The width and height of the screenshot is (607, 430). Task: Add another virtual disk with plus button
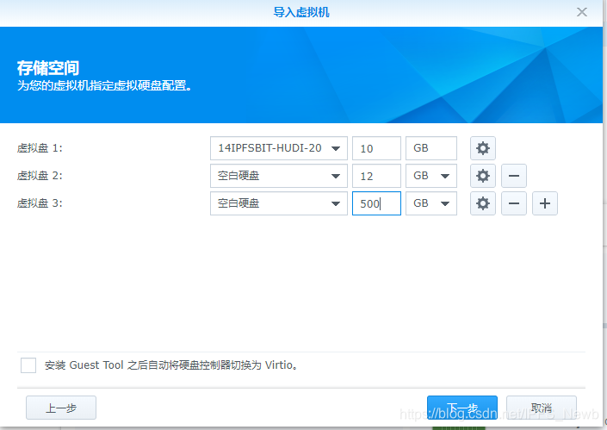click(x=545, y=203)
